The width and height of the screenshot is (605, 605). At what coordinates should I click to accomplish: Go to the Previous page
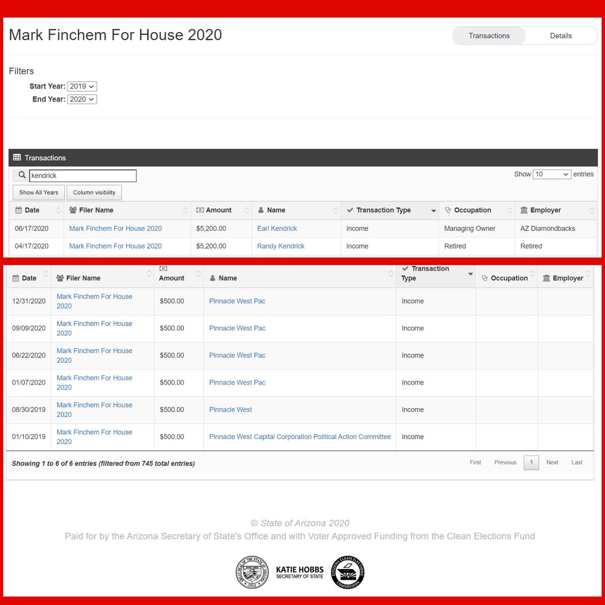click(505, 462)
